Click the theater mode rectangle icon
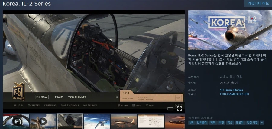This screenshot has height=129, width=272. pos(170,109)
